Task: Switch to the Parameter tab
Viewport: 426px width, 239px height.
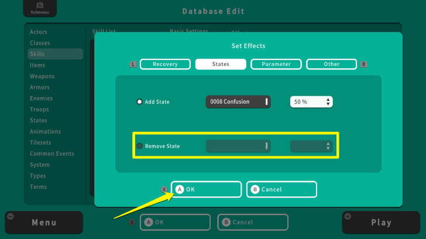Action: (x=276, y=64)
